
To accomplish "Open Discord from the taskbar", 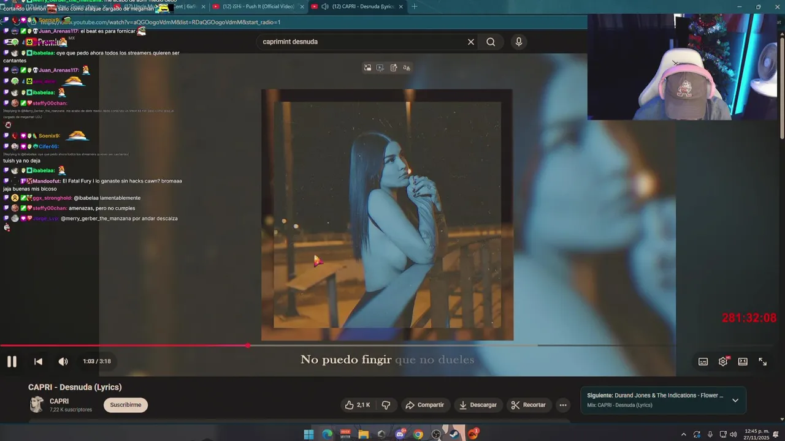I will point(400,434).
